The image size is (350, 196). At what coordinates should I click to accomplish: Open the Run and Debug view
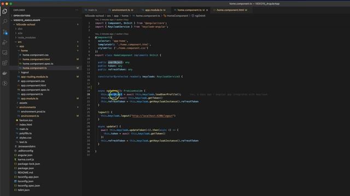point(5,42)
